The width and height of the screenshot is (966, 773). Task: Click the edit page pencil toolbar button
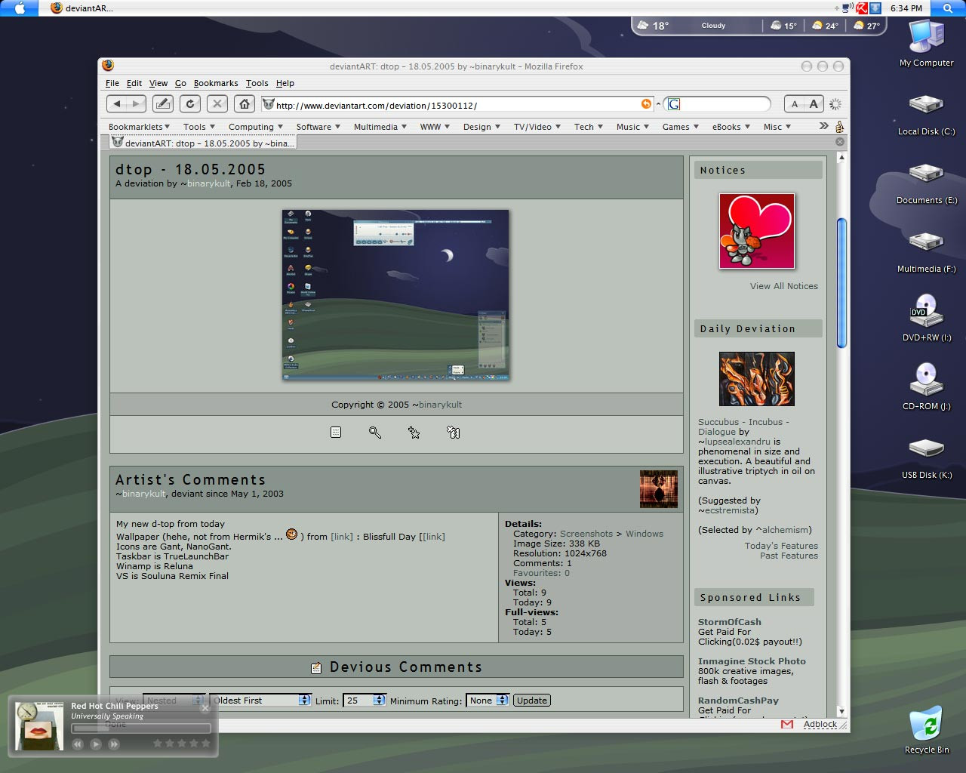coord(162,104)
